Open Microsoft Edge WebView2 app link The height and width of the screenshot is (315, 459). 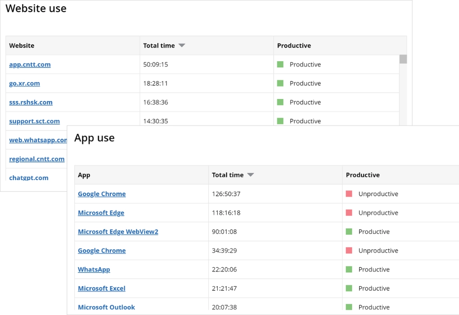click(118, 232)
